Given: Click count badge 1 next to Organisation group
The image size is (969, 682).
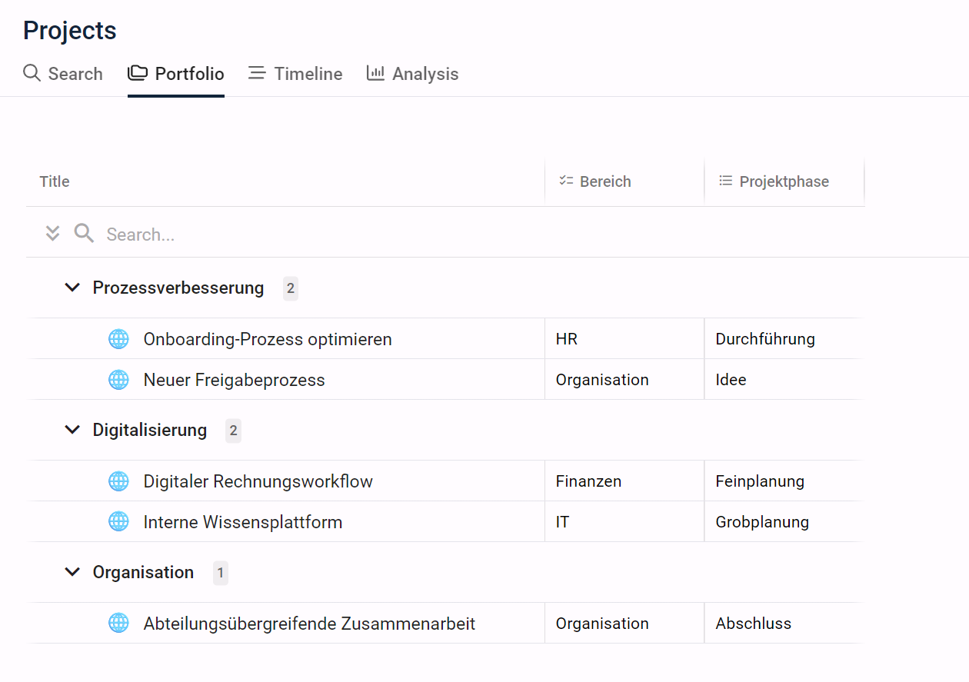Looking at the screenshot, I should tap(221, 573).
